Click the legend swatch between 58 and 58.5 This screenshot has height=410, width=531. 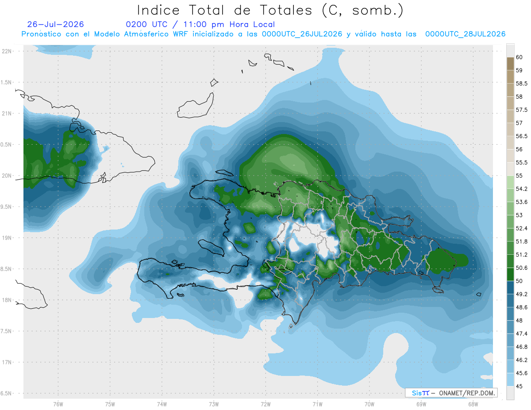(x=510, y=90)
